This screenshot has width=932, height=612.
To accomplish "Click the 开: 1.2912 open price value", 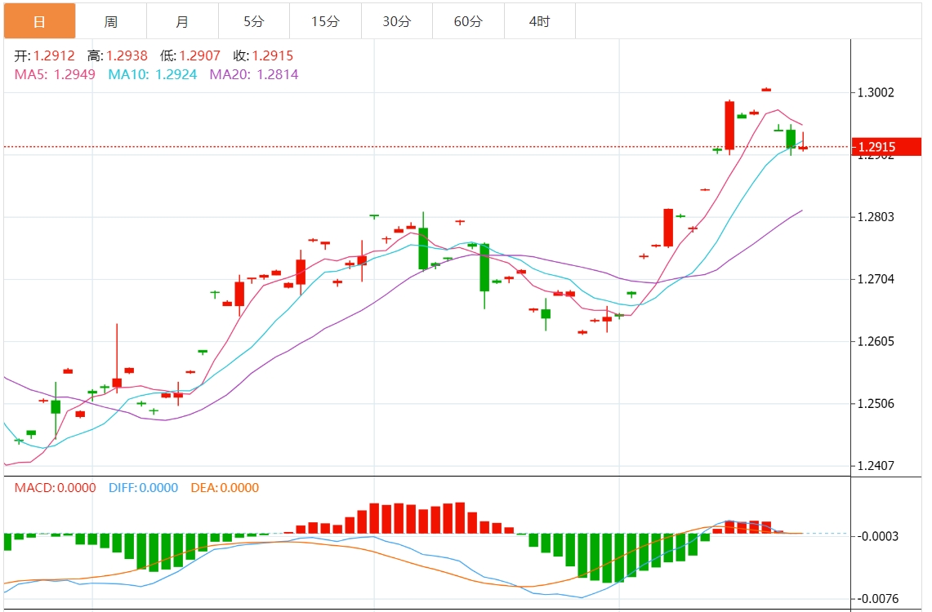I will [45, 55].
